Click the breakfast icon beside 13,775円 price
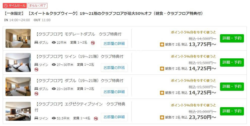This screenshot has width=250, height=126. click(162, 45)
